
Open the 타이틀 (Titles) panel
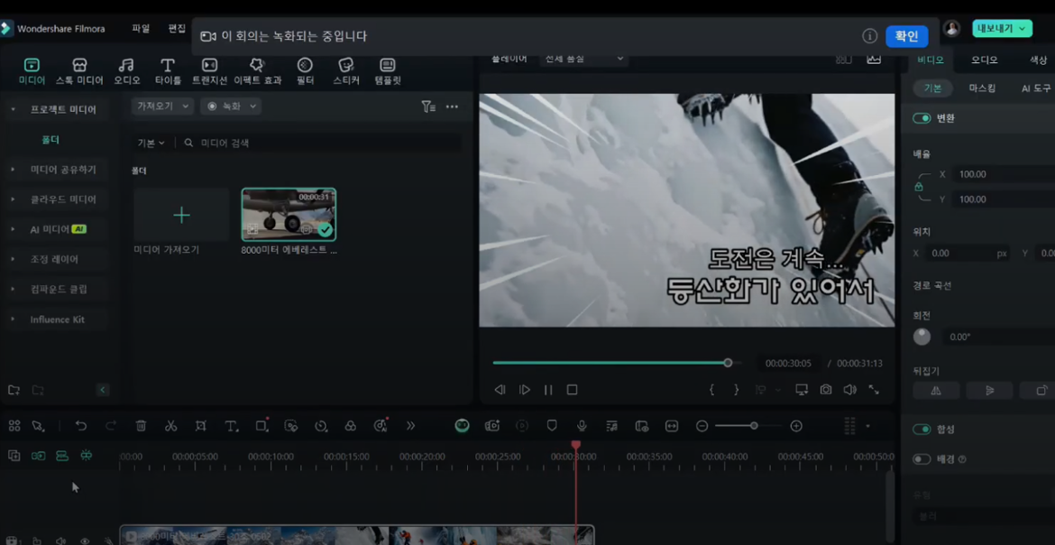click(x=168, y=70)
